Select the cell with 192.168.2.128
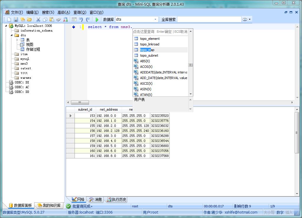 coord(109,131)
